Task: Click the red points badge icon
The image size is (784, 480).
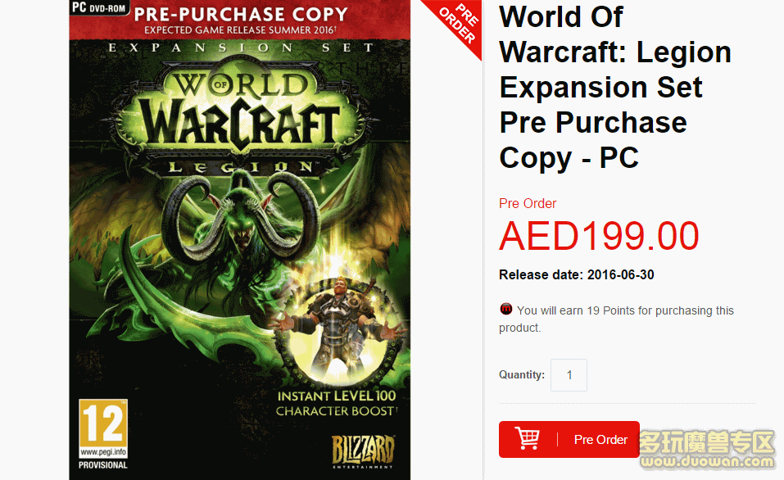Action: (x=506, y=309)
